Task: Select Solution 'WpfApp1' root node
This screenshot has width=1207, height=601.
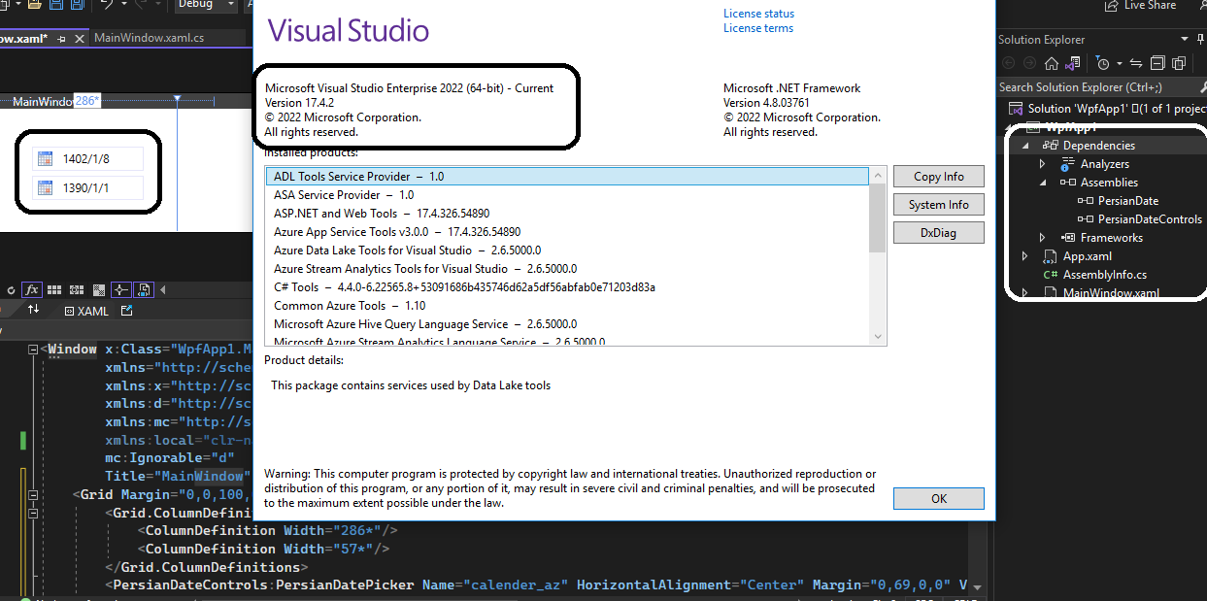Action: (1106, 109)
